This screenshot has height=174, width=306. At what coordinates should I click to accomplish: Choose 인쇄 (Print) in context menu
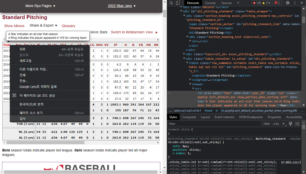click(50, 75)
